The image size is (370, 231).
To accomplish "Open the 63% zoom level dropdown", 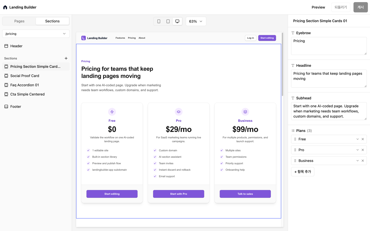I will tap(196, 21).
